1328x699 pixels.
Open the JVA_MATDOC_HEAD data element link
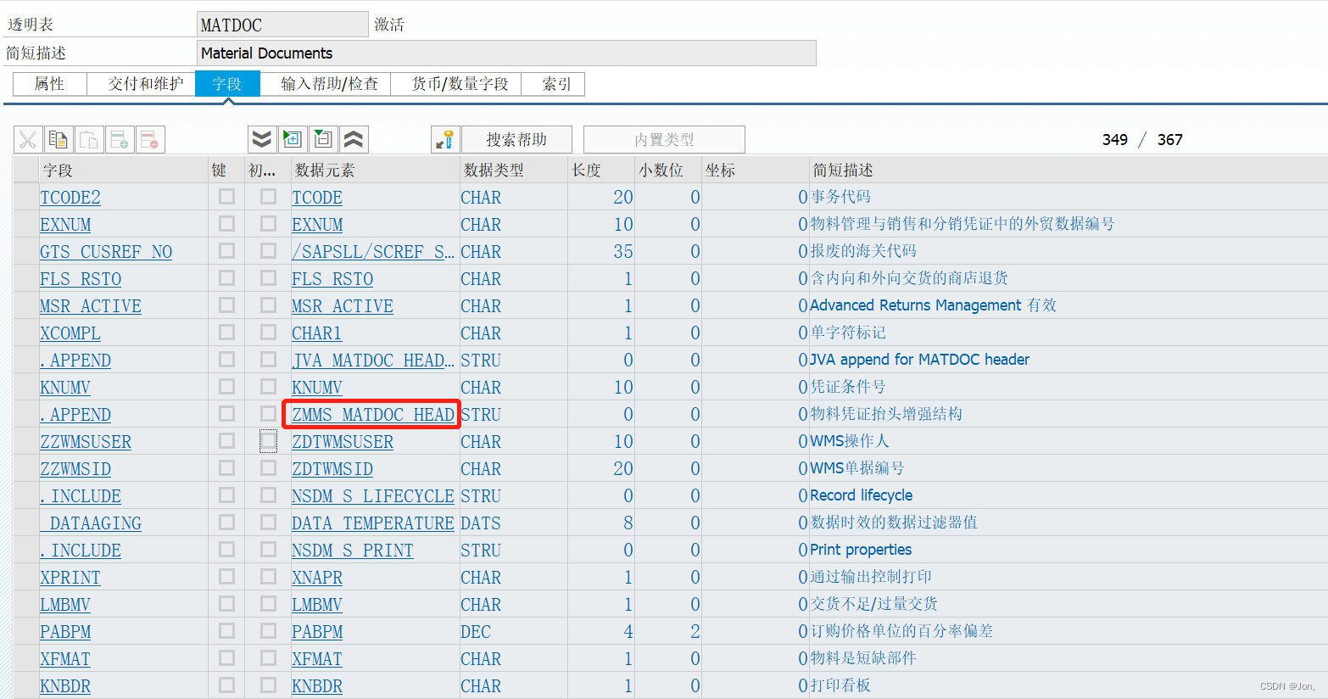(373, 361)
